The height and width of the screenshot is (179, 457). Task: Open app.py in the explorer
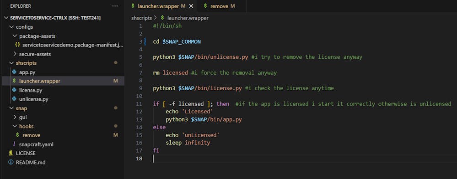(27, 72)
